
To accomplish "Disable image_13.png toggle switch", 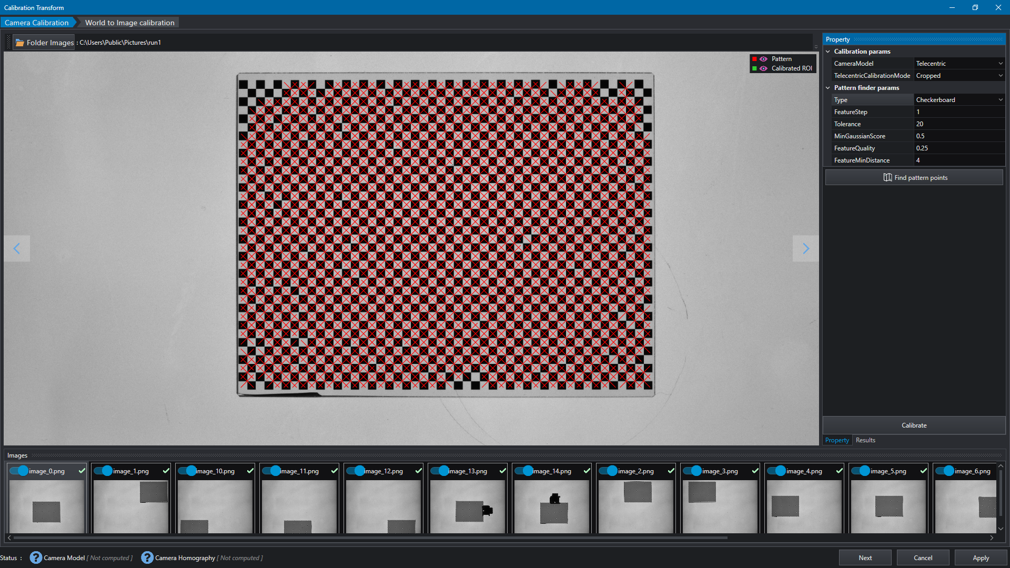I will coord(440,471).
